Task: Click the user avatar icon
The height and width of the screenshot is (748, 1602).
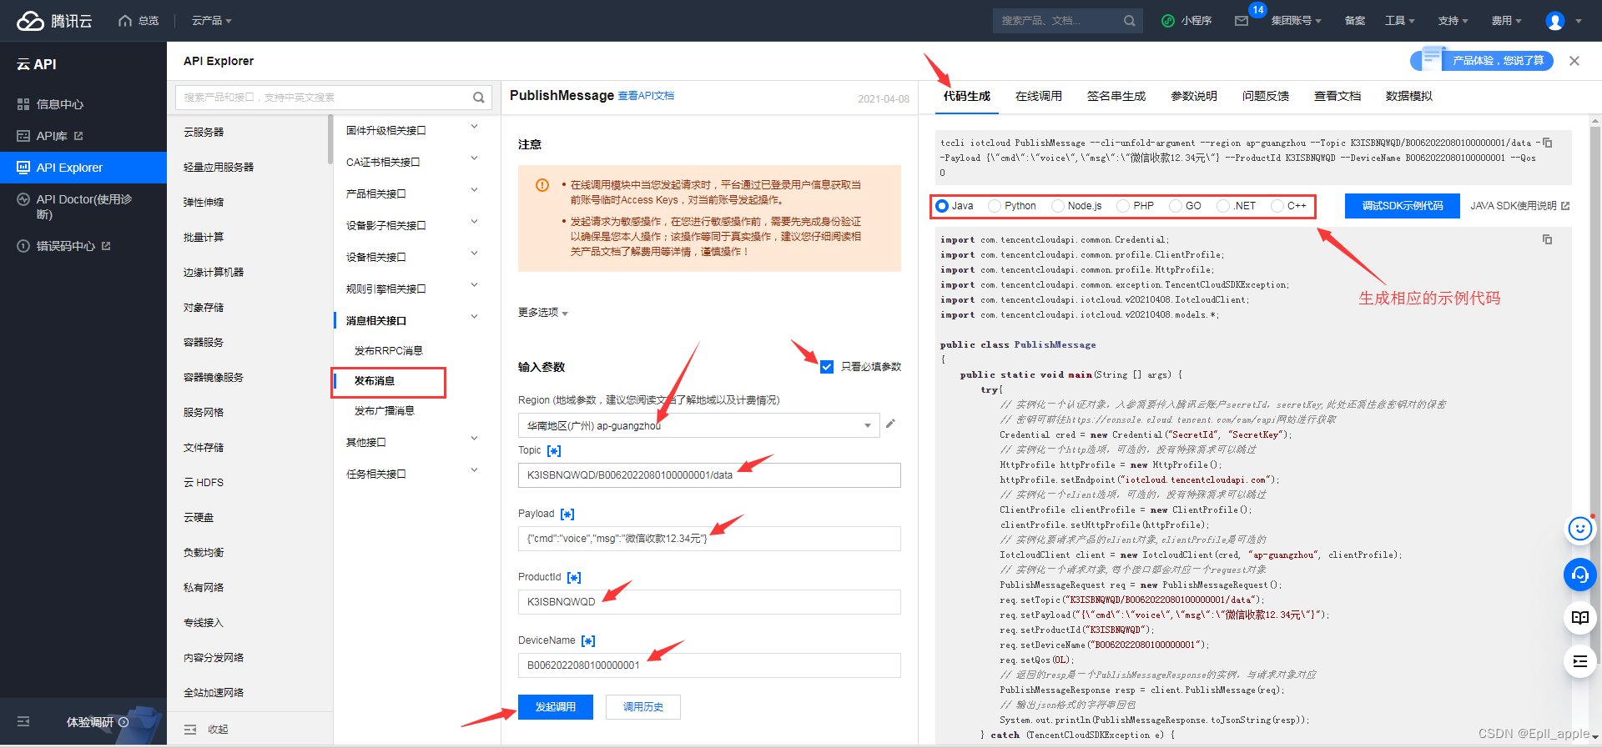Action: 1555,21
